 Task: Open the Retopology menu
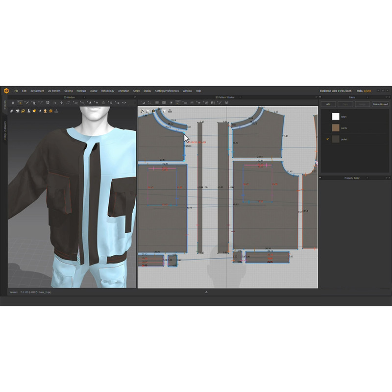click(x=107, y=91)
